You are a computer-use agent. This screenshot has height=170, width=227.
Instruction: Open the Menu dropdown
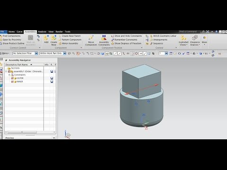click(x=5, y=53)
